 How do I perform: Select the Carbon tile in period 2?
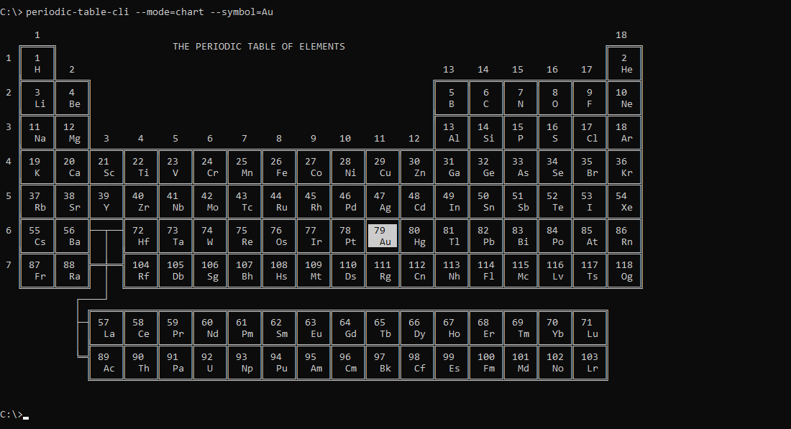tap(486, 98)
